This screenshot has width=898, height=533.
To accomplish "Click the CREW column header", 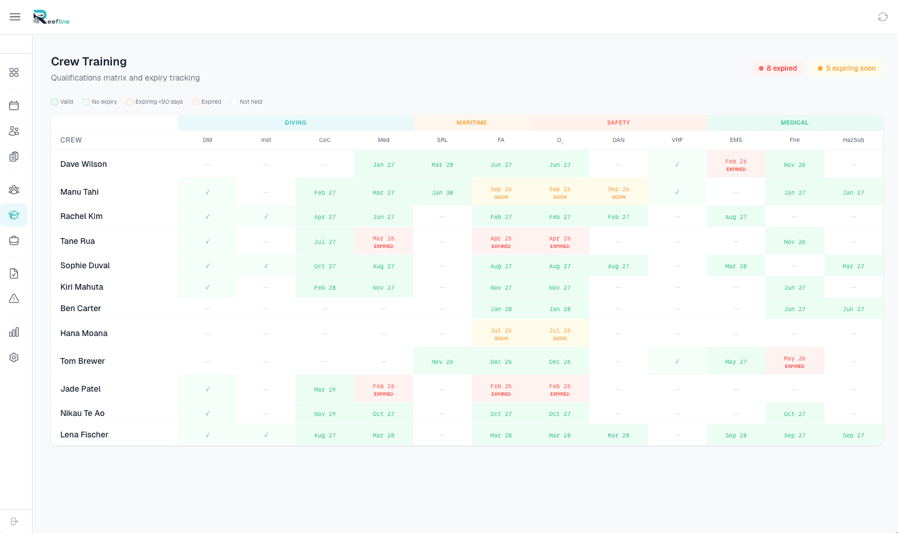I will [x=71, y=140].
